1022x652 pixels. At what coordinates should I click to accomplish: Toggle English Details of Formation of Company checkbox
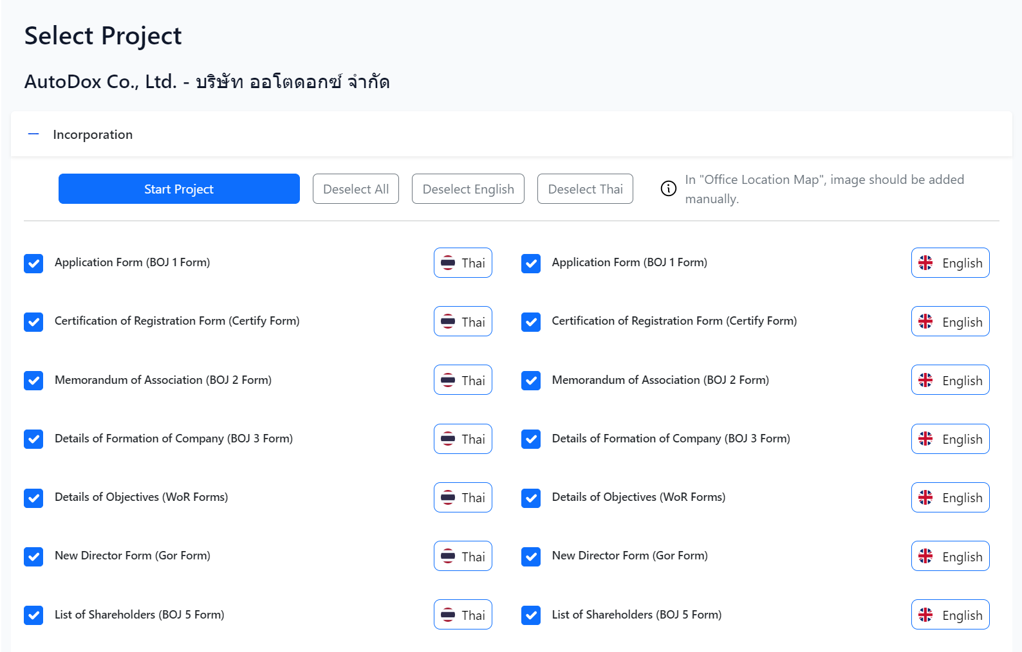point(531,439)
